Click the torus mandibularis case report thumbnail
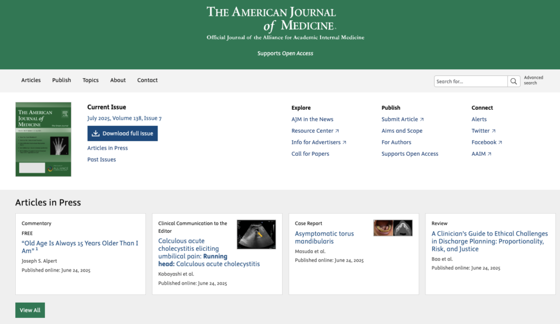Screen dimensions: 560x324 393,228
